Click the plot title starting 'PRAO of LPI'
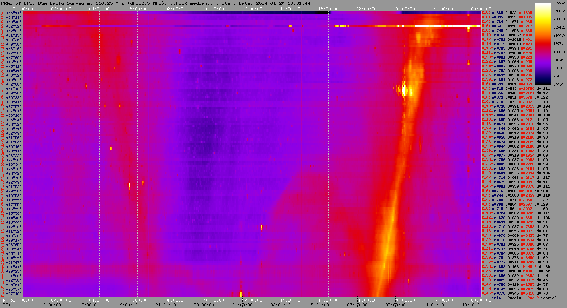Viewport: 567px width, 308px height. pos(156,3)
